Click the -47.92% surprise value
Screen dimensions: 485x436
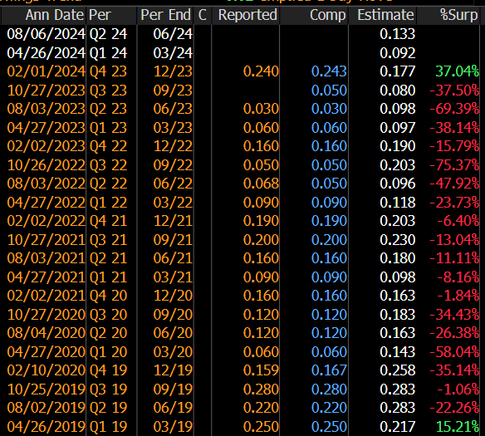coord(454,184)
